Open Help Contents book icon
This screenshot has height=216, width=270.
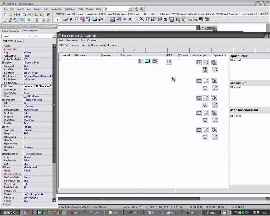[x=49, y=15]
